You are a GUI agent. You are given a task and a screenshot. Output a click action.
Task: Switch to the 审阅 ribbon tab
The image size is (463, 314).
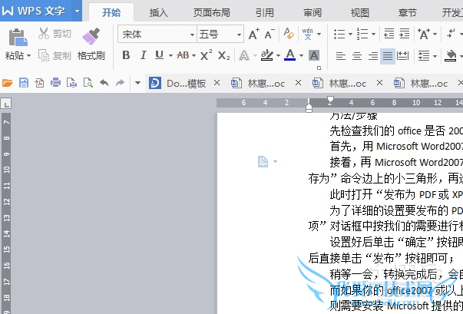coord(312,13)
